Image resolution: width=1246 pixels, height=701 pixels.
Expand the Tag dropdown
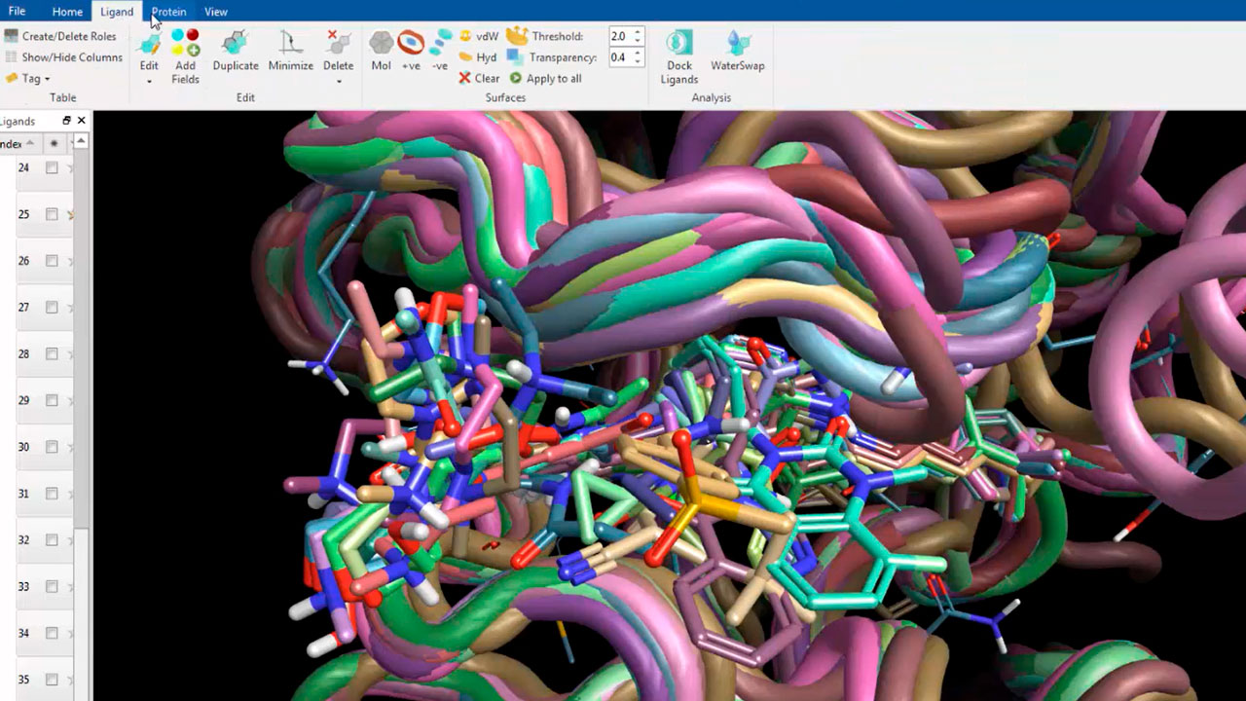pos(47,79)
